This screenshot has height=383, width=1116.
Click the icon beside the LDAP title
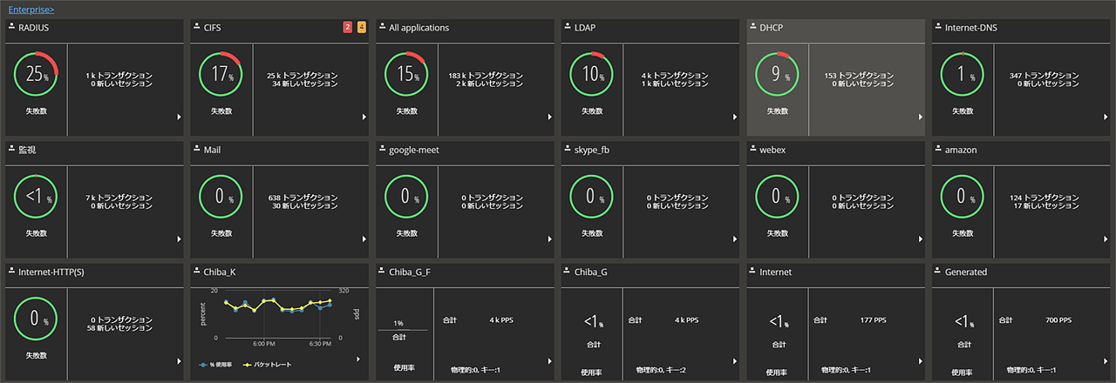[x=567, y=27]
